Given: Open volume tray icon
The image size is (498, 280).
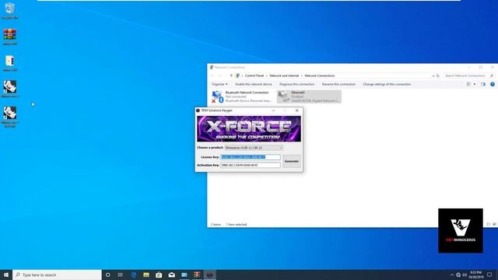Looking at the screenshot, I should 465,275.
